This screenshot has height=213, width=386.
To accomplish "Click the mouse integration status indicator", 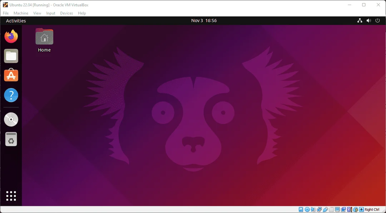I will pos(356,209).
